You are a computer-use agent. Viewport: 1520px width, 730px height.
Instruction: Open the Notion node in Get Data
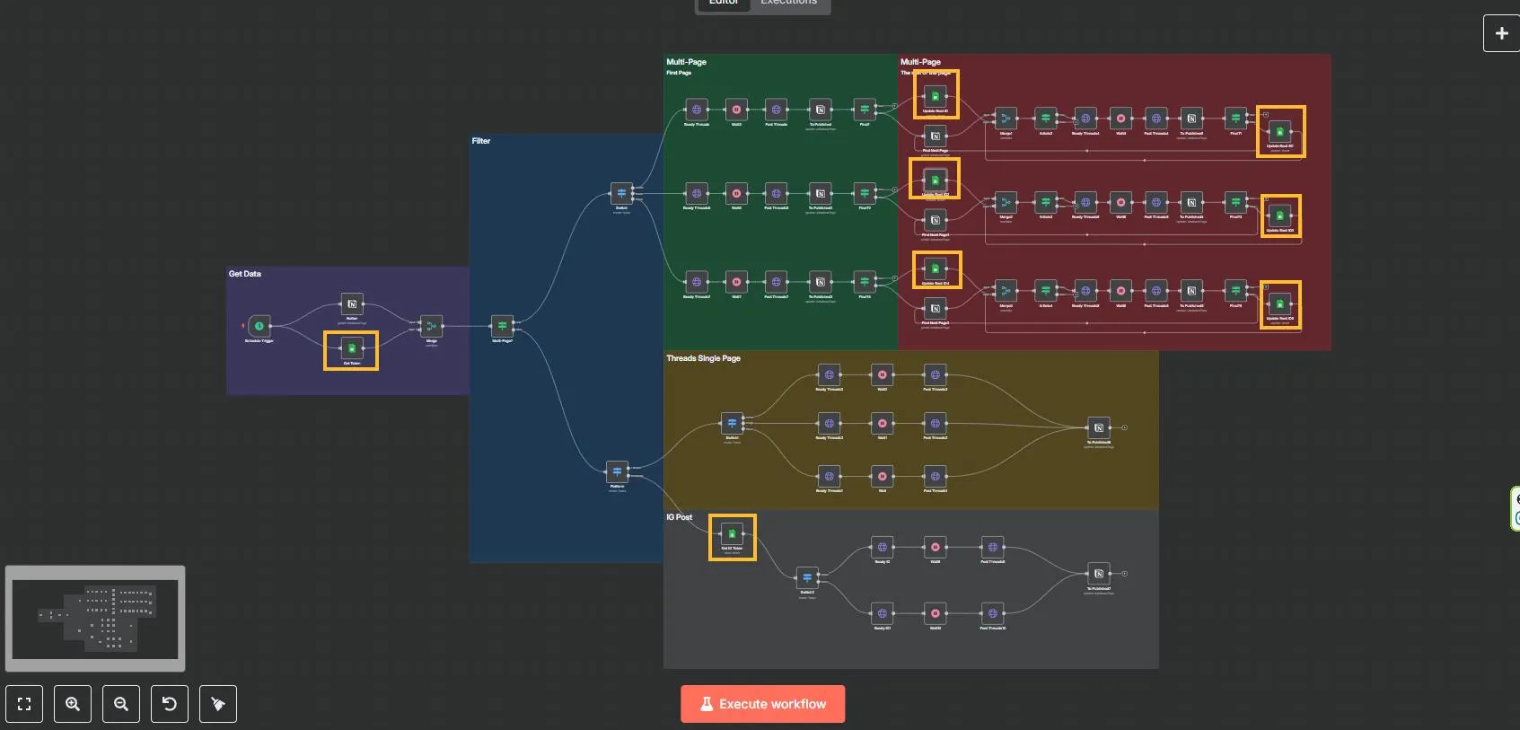[x=352, y=303]
